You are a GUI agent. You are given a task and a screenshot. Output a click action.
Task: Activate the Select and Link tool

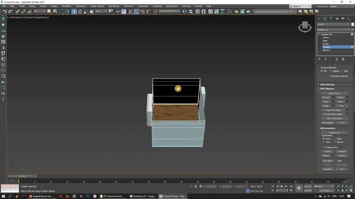click(x=17, y=12)
